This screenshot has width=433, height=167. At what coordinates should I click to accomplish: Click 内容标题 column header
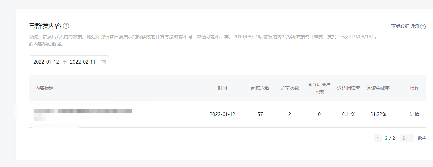(x=45, y=88)
